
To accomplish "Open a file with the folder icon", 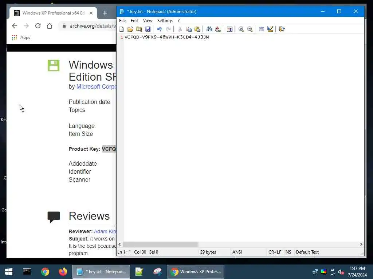I will (x=130, y=29).
